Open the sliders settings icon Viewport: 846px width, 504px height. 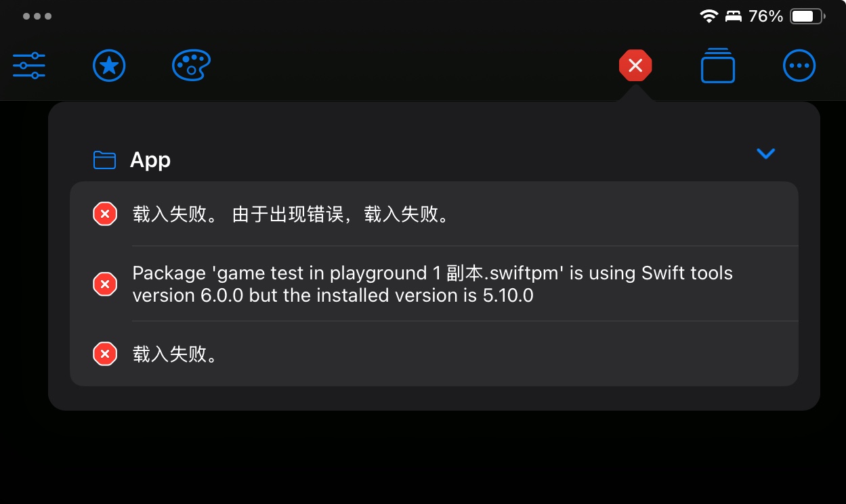pyautogui.click(x=29, y=66)
